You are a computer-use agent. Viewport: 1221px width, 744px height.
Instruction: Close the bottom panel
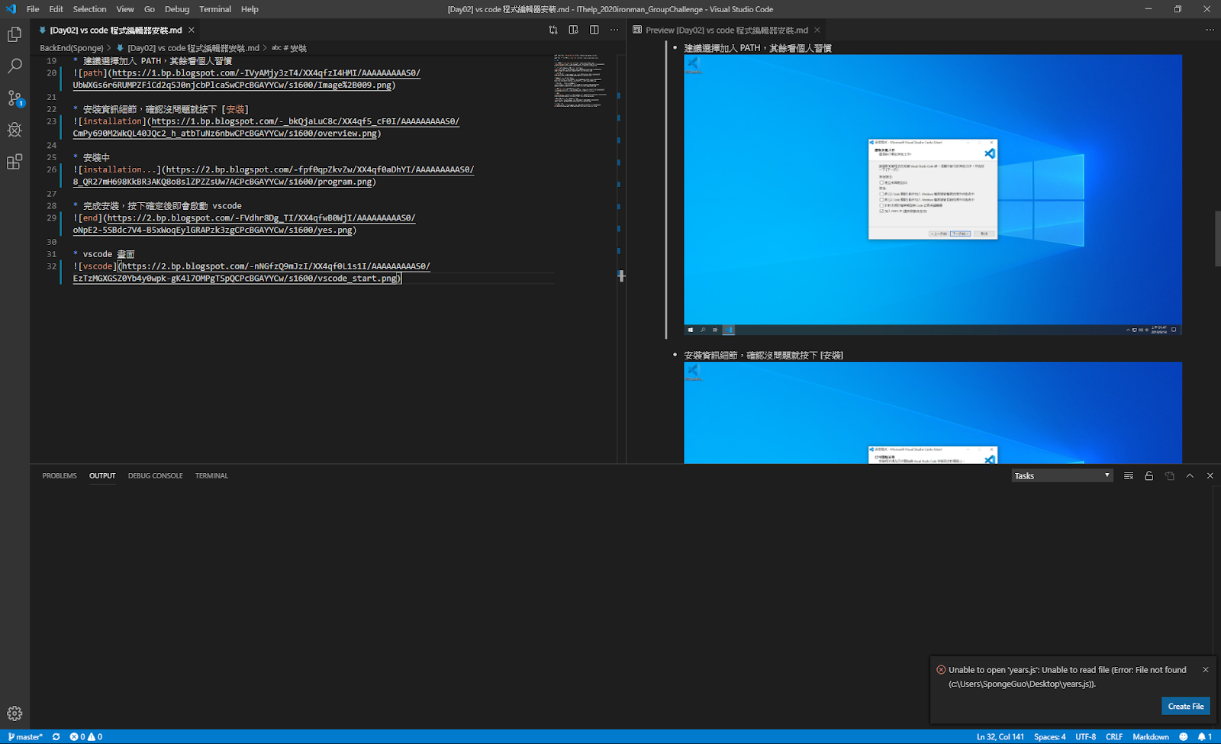pyautogui.click(x=1210, y=475)
